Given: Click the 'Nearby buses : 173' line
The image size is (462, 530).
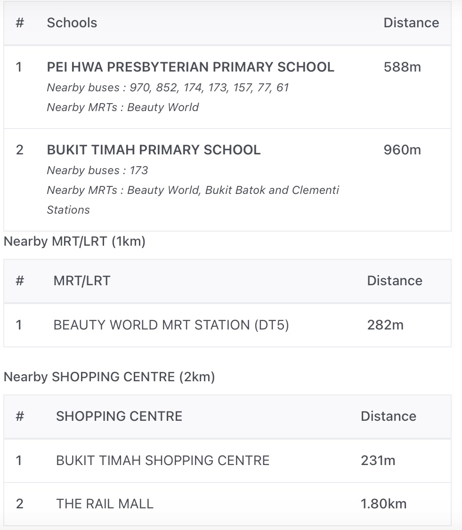Looking at the screenshot, I should pyautogui.click(x=97, y=170).
